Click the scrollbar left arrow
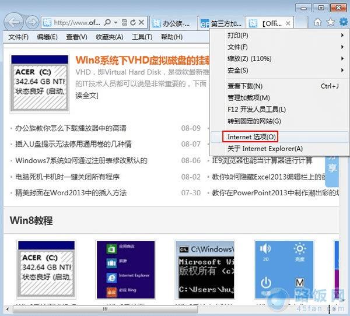The height and width of the screenshot is (316, 350). 8,309
